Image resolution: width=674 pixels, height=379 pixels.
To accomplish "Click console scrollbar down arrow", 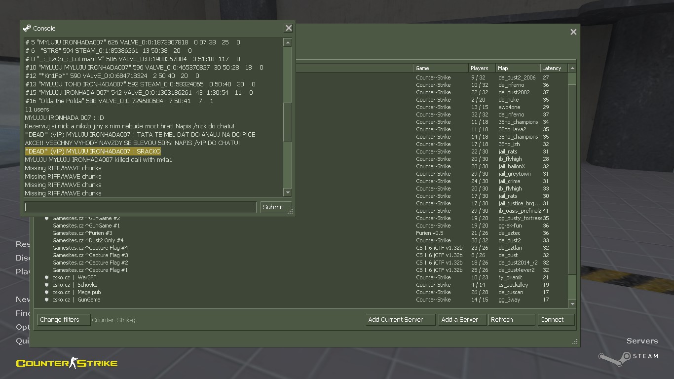I will coord(288,192).
